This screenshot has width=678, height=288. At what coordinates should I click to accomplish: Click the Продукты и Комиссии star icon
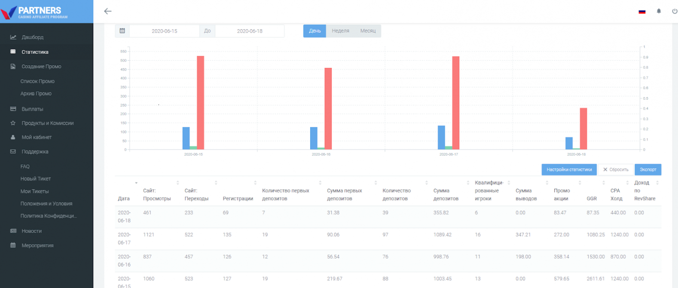pyautogui.click(x=13, y=123)
